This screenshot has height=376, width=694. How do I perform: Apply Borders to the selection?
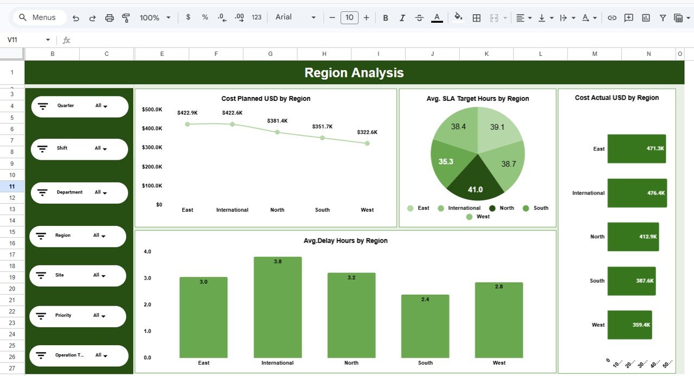click(x=476, y=17)
